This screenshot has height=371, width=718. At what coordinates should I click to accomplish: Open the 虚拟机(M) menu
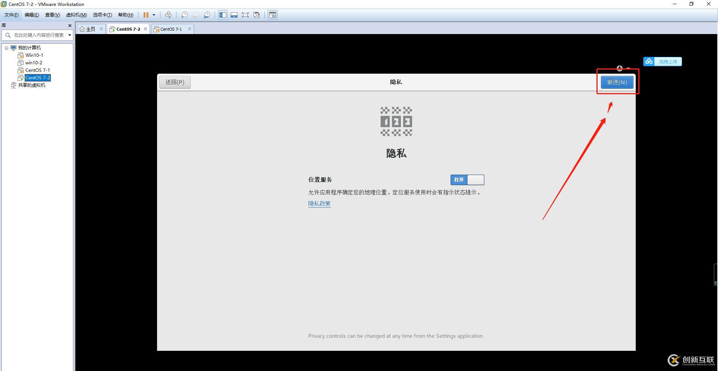(x=76, y=15)
